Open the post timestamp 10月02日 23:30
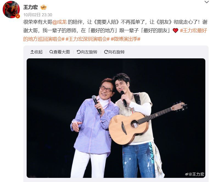Screen dimensions: 210x182 [x=38, y=15]
